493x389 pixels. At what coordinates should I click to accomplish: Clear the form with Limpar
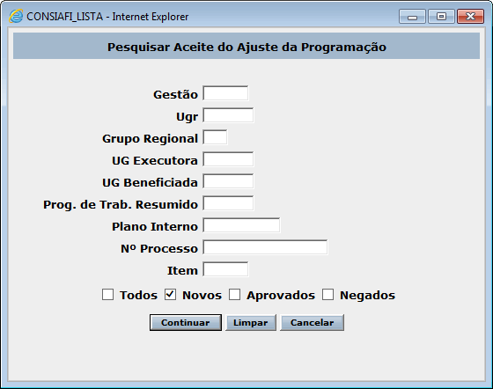point(251,322)
